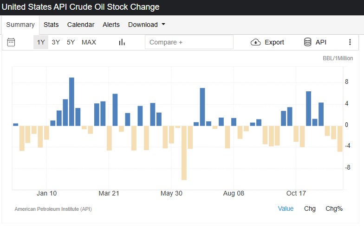The height and width of the screenshot is (227, 364).
Task: Switch chart to Chg view
Action: pos(310,208)
